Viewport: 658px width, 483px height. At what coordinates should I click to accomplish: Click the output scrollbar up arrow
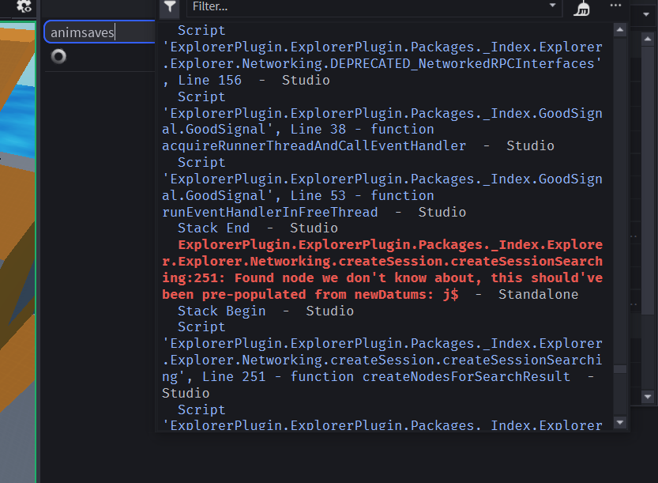click(620, 30)
